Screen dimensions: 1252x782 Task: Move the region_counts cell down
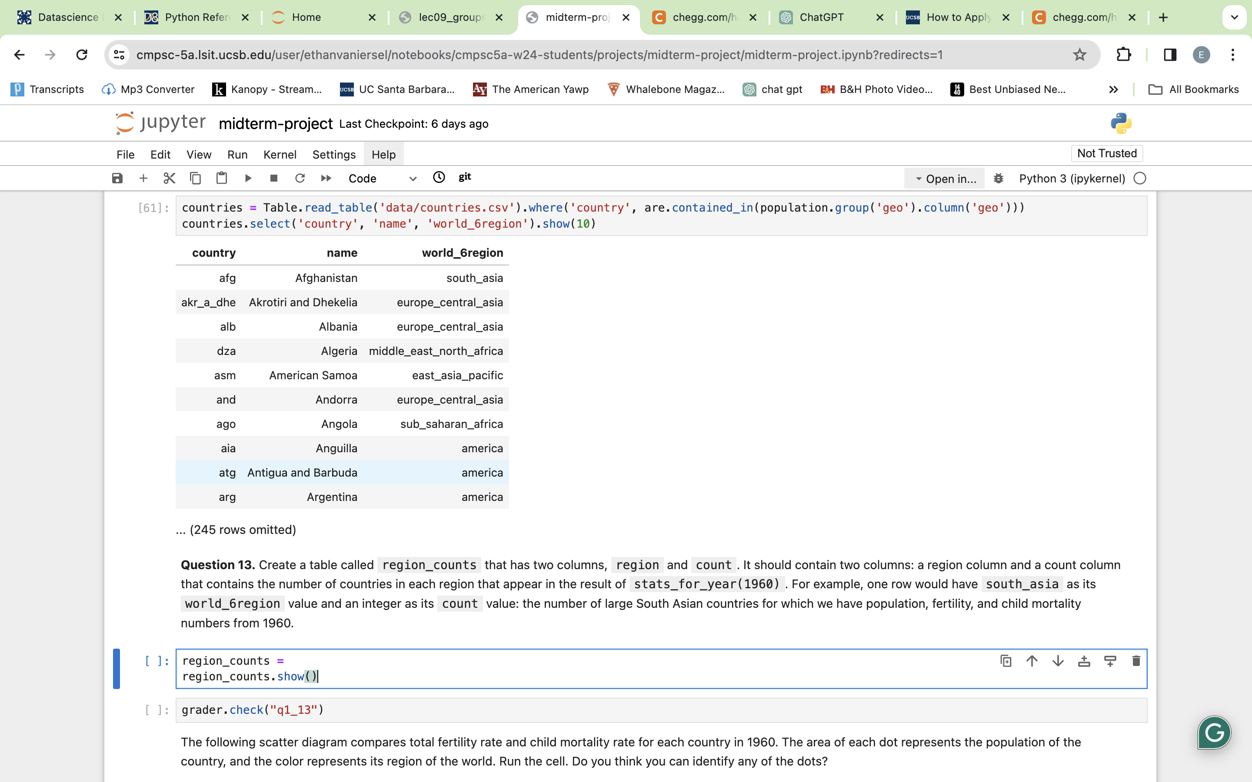[1058, 660]
